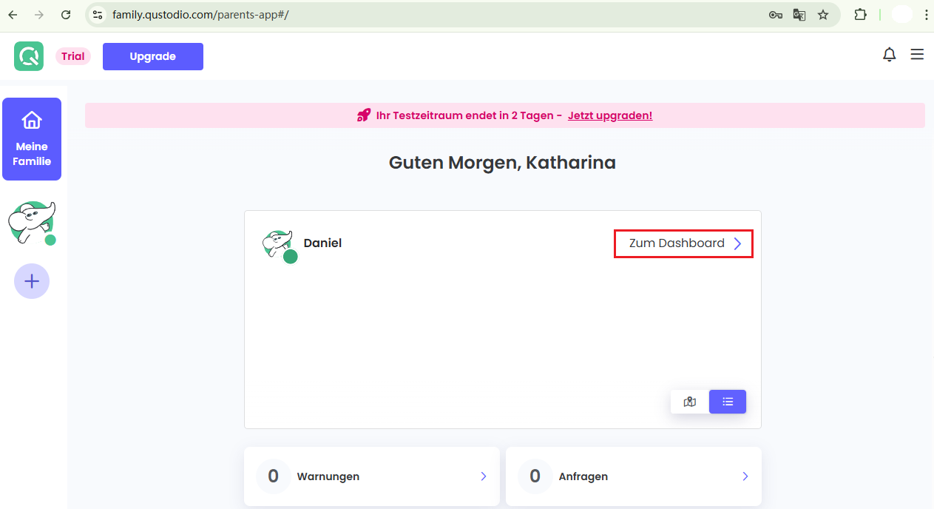Click the Qustodio logo
Image resolution: width=934 pixels, height=509 pixels.
point(29,56)
